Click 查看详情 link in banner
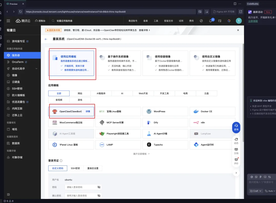Image resolution: width=276 pixels, height=203 pixels. pyautogui.click(x=144, y=30)
